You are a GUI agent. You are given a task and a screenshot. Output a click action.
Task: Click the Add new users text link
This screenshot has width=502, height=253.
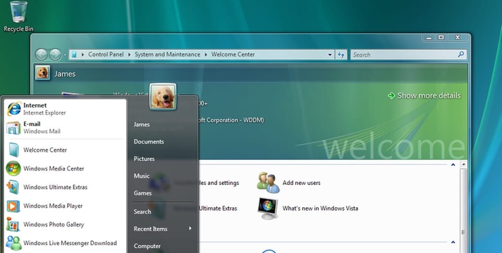click(301, 183)
